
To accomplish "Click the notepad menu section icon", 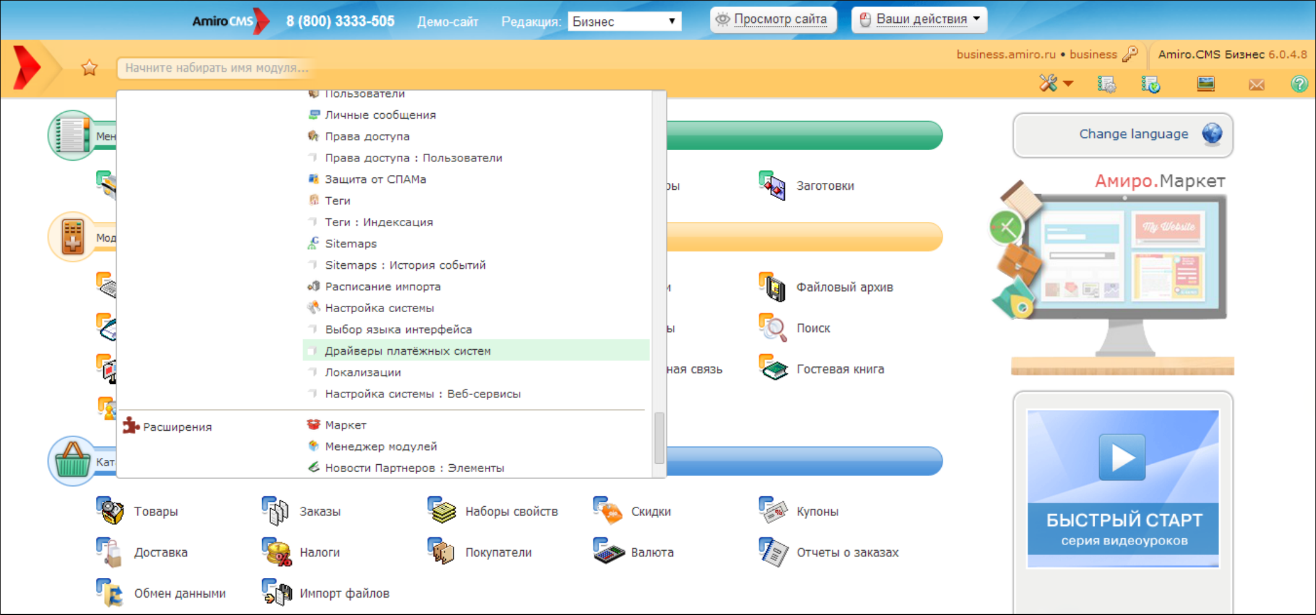I will [x=72, y=135].
